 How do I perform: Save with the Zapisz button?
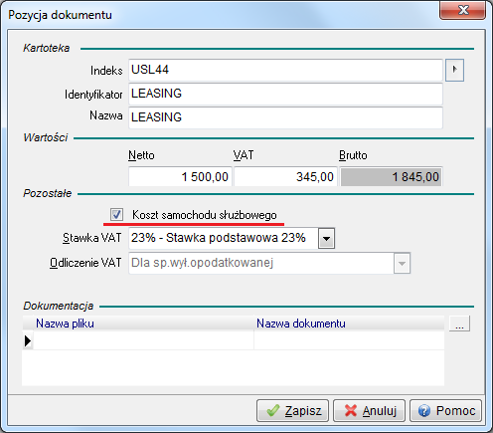[292, 411]
